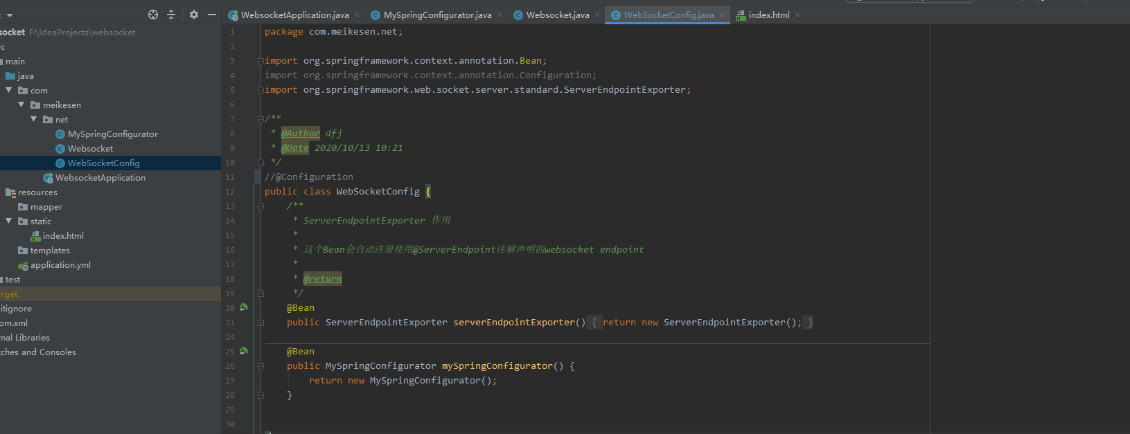
Task: Collapse the net package folder
Action: tap(34, 119)
